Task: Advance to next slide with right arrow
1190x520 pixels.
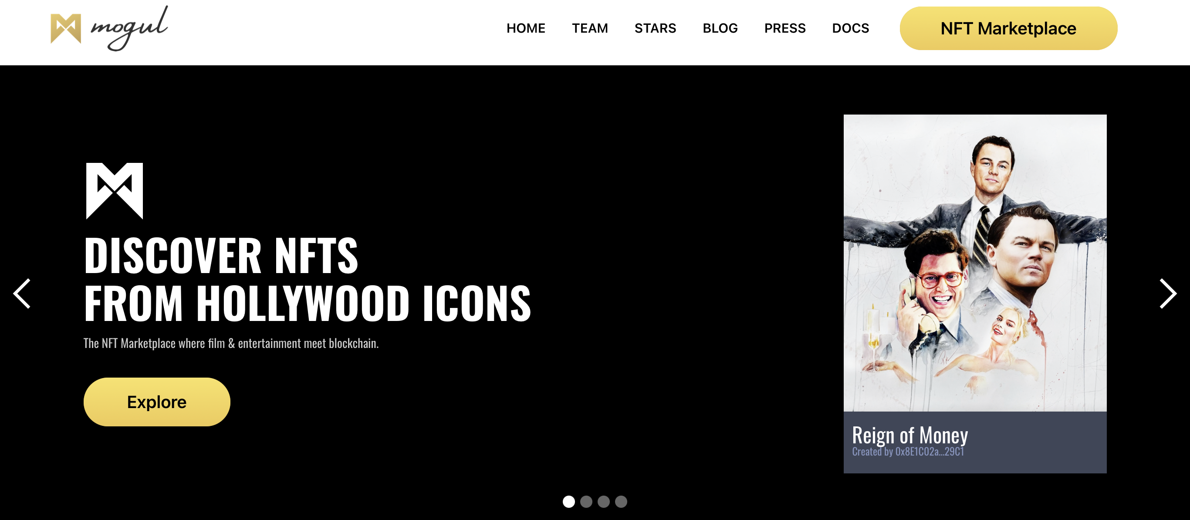Action: pyautogui.click(x=1168, y=294)
